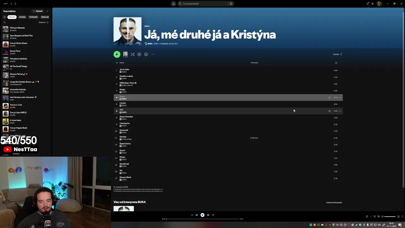Click the green play button for the album
The height and width of the screenshot is (228, 405).
pyautogui.click(x=117, y=54)
